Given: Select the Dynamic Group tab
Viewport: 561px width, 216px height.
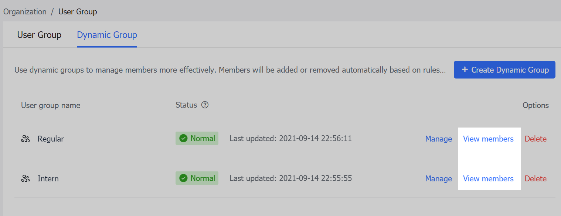Looking at the screenshot, I should point(107,35).
